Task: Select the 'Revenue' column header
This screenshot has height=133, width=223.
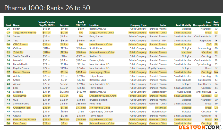Action: pos(64,25)
